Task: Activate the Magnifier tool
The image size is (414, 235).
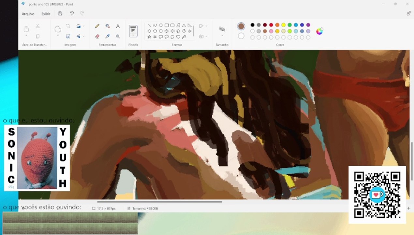Action: point(118,36)
